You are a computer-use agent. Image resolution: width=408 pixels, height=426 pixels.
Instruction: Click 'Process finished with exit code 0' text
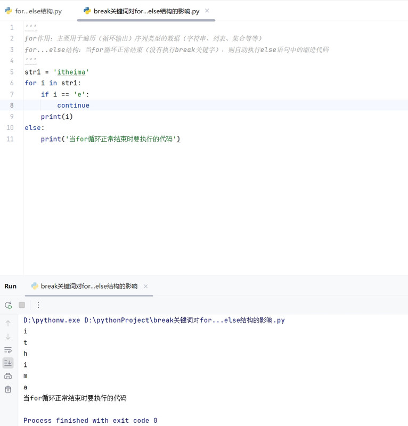[x=90, y=420]
